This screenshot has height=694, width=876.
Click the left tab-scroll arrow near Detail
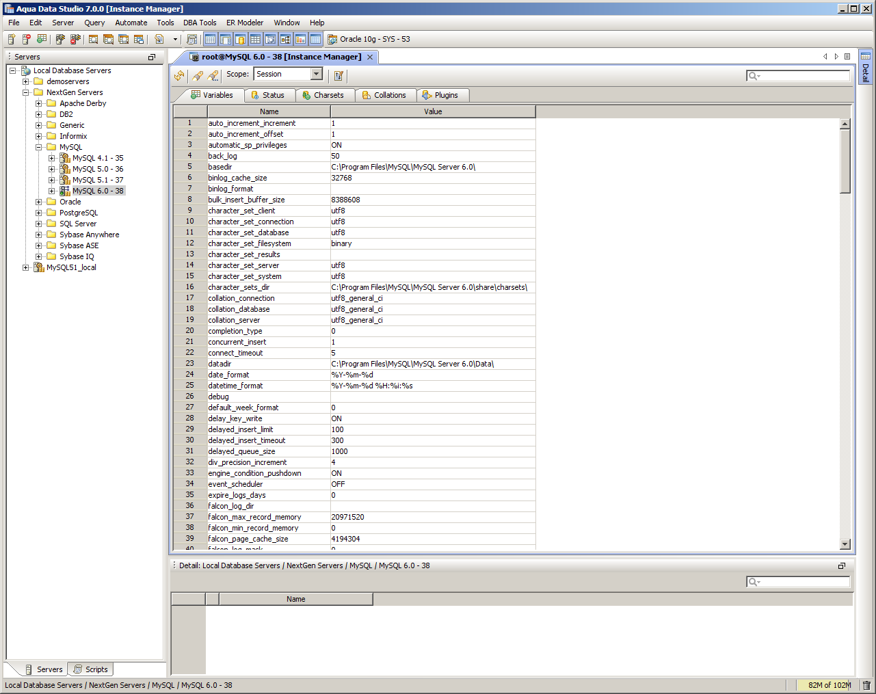tap(825, 57)
